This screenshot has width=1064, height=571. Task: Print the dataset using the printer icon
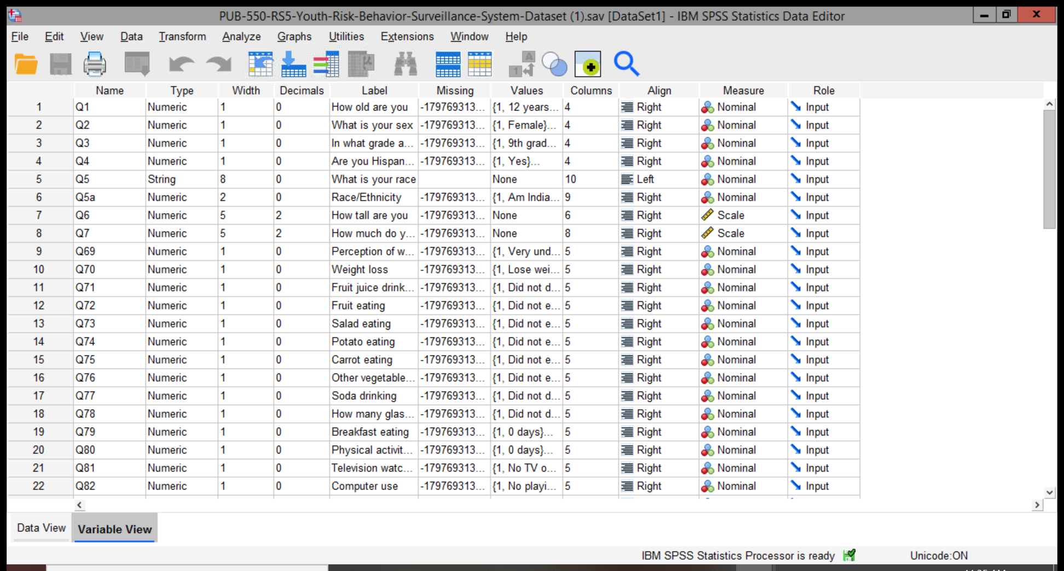[x=94, y=64]
